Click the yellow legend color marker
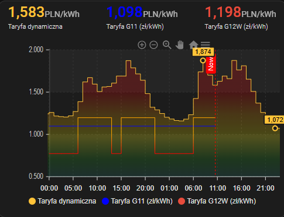 [x=32, y=201]
